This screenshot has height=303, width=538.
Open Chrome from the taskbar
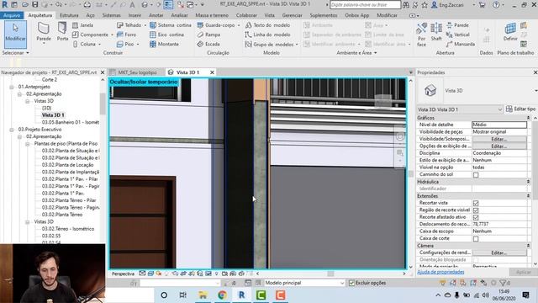tap(222, 295)
